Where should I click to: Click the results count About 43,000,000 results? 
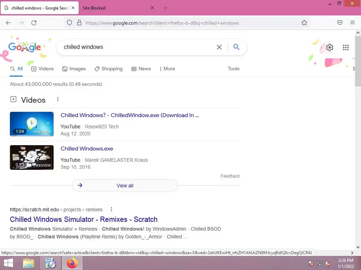coord(56,84)
